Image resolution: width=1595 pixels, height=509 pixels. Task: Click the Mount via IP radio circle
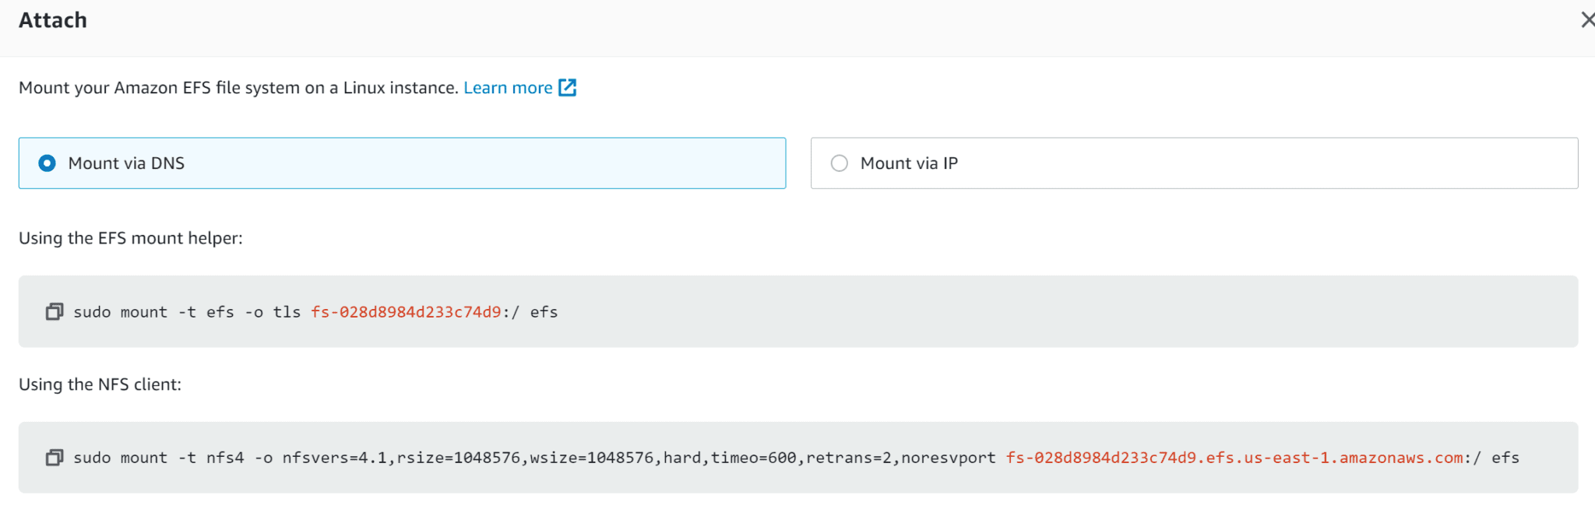point(839,163)
